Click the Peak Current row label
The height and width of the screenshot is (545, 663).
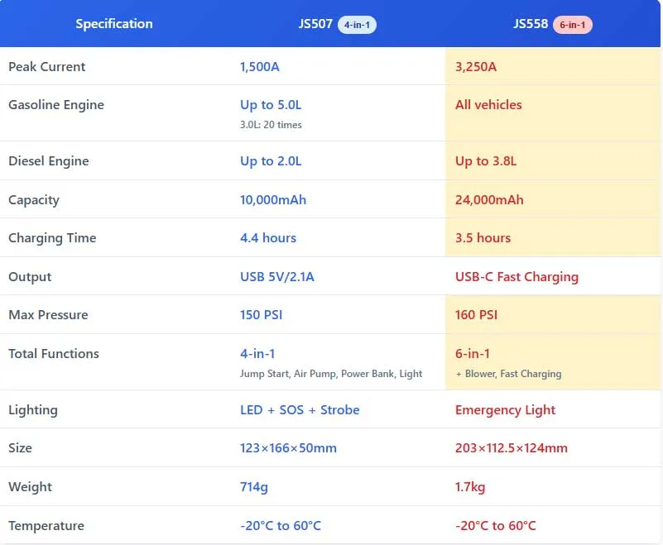coord(47,66)
